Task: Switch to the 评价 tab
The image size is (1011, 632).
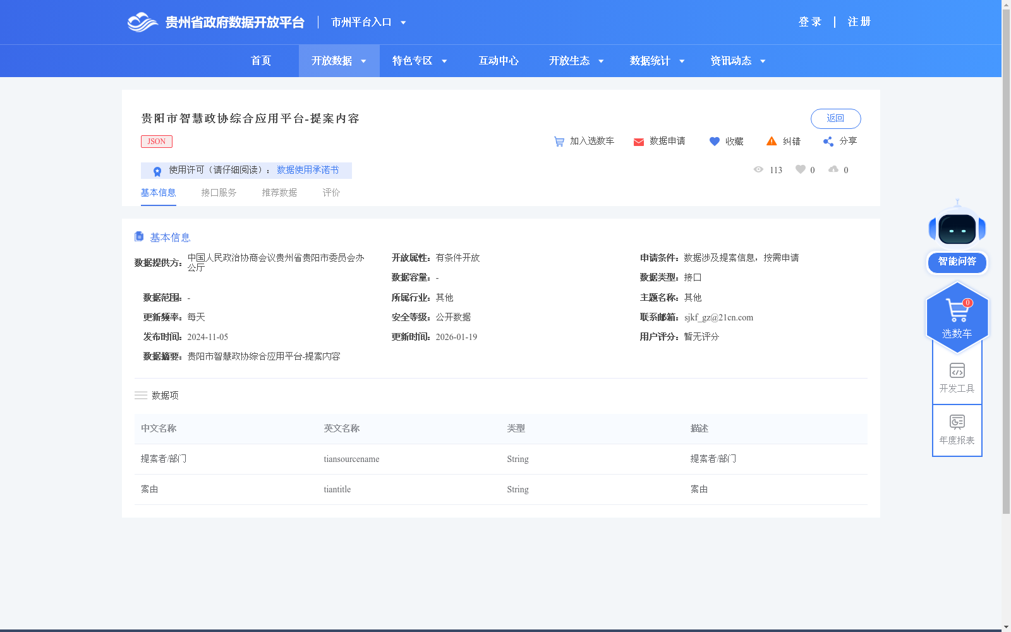Action: coord(331,193)
